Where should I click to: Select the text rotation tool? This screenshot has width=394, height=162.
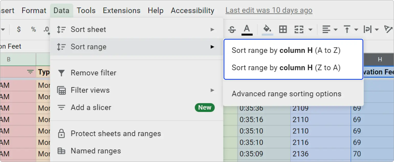click(388, 29)
